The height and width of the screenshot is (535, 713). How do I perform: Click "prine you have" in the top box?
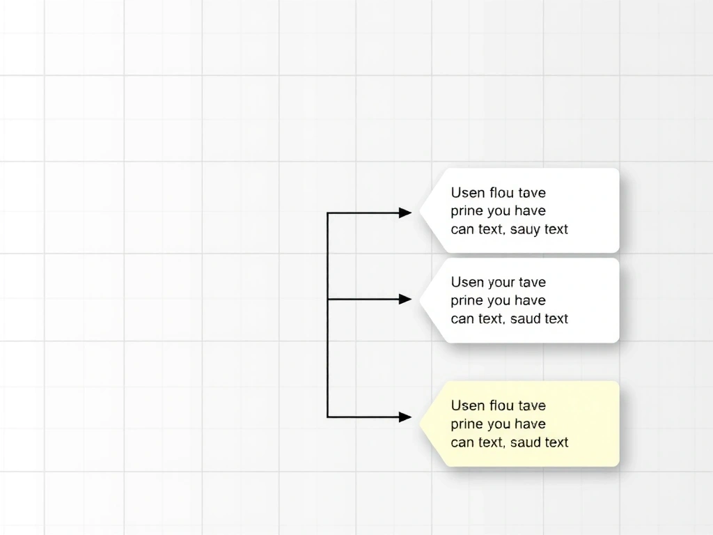coord(498,210)
